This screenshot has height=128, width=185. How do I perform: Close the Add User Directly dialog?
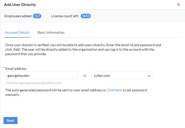click(x=178, y=4)
